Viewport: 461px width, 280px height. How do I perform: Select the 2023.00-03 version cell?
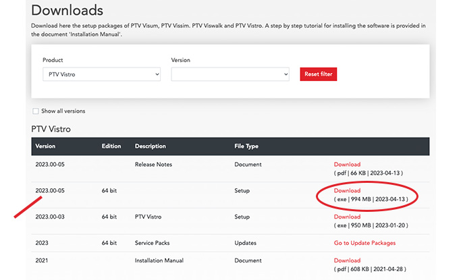(50, 217)
